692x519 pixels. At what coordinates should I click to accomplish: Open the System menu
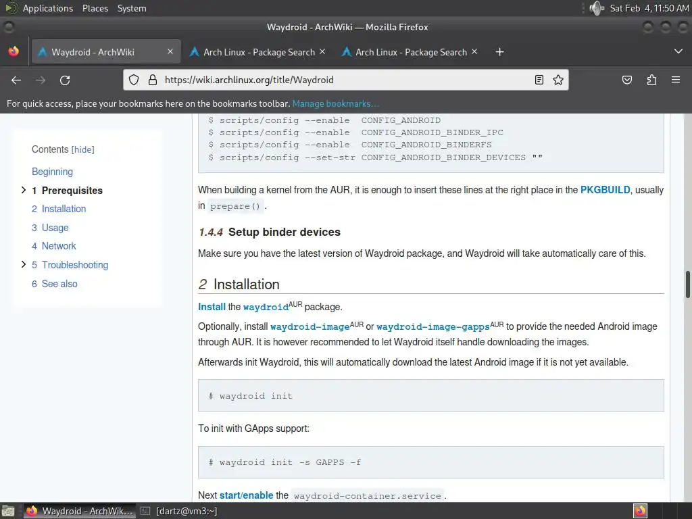132,8
